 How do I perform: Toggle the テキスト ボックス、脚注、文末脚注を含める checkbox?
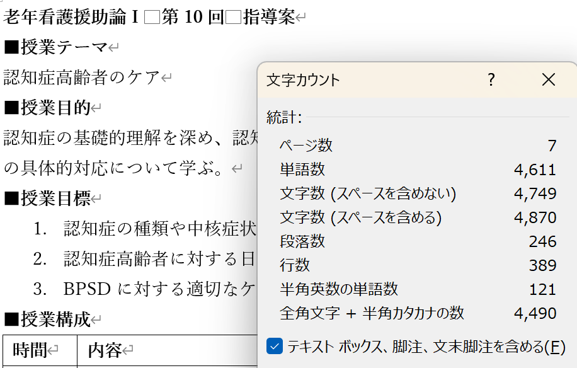(275, 346)
